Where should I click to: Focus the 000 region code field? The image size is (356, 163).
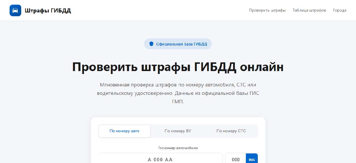236,158
